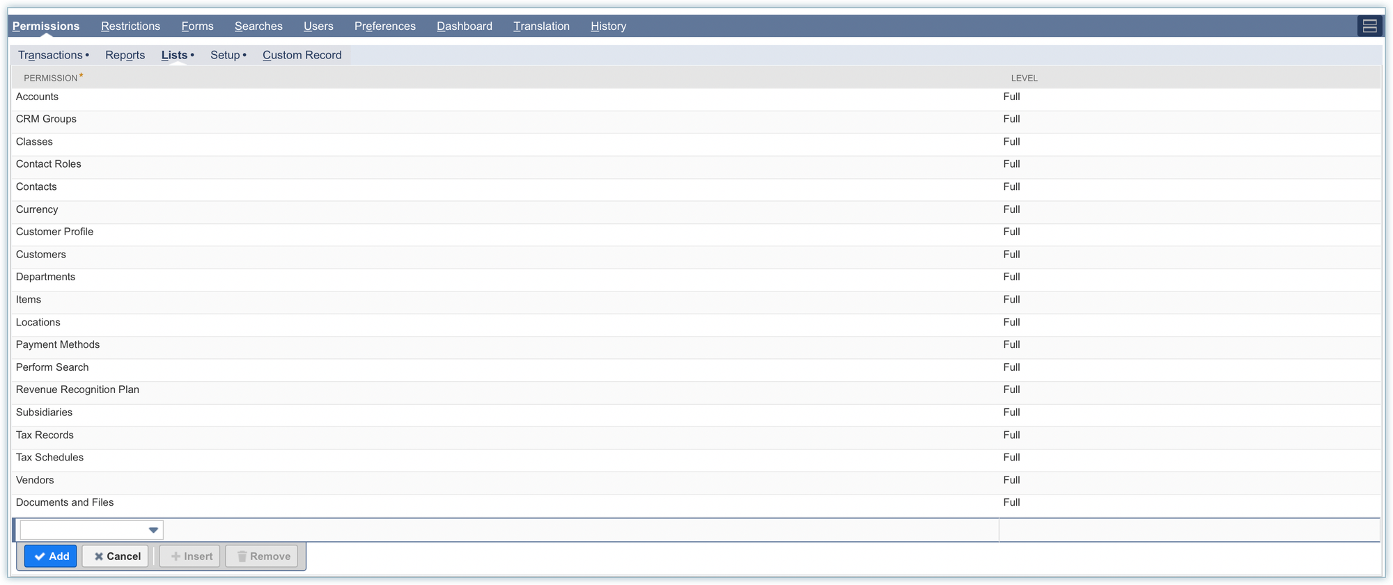Click the LEVEL column header
This screenshot has height=585, width=1393.
[1024, 78]
